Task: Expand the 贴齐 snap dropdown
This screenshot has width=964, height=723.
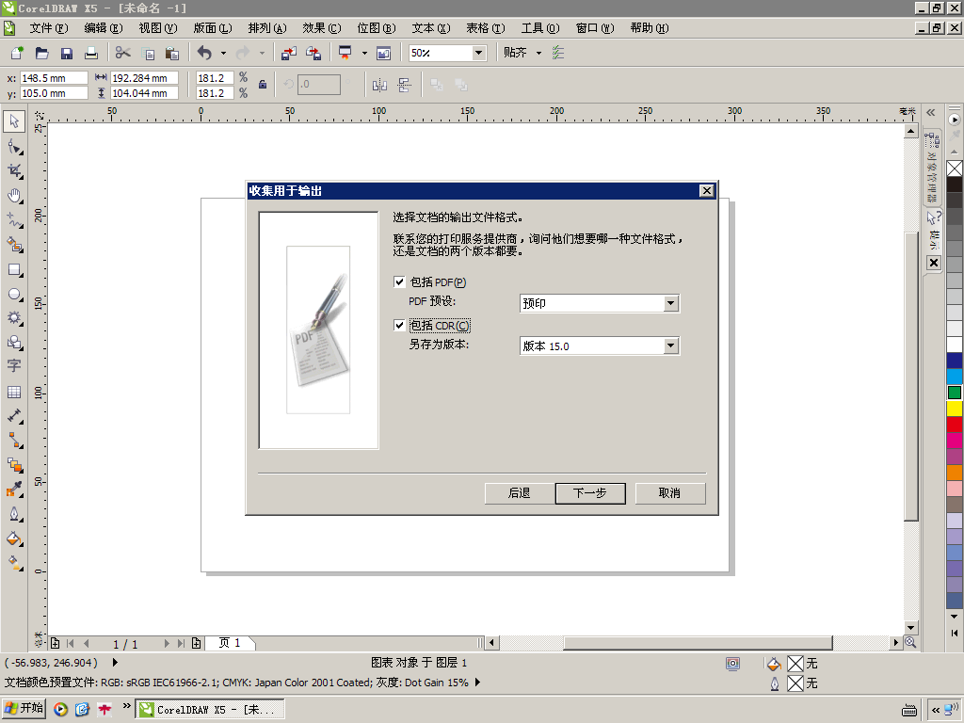Action: point(538,54)
